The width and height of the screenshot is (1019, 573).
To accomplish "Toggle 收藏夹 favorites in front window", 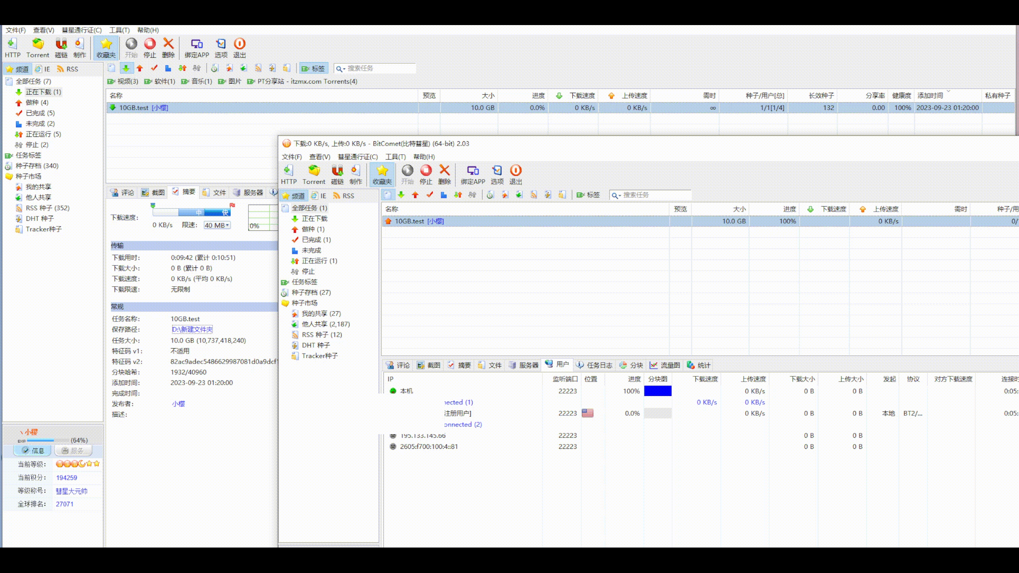I will pyautogui.click(x=382, y=174).
